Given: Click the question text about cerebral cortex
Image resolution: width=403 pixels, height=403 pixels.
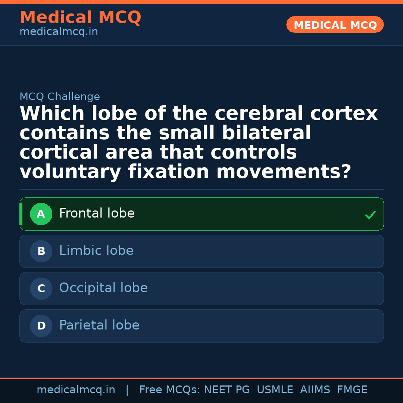Looking at the screenshot, I should (199, 143).
